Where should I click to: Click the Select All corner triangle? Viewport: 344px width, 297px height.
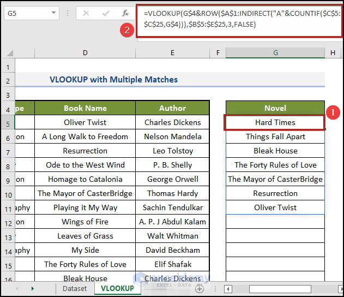9,53
